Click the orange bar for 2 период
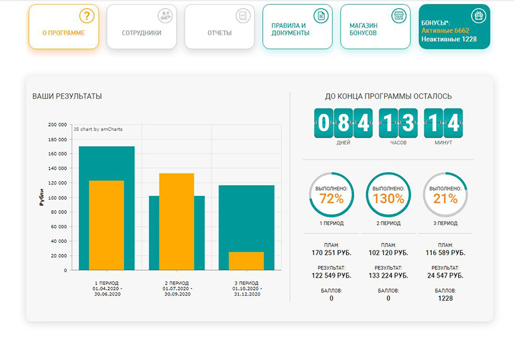The image size is (514, 338). (x=176, y=222)
